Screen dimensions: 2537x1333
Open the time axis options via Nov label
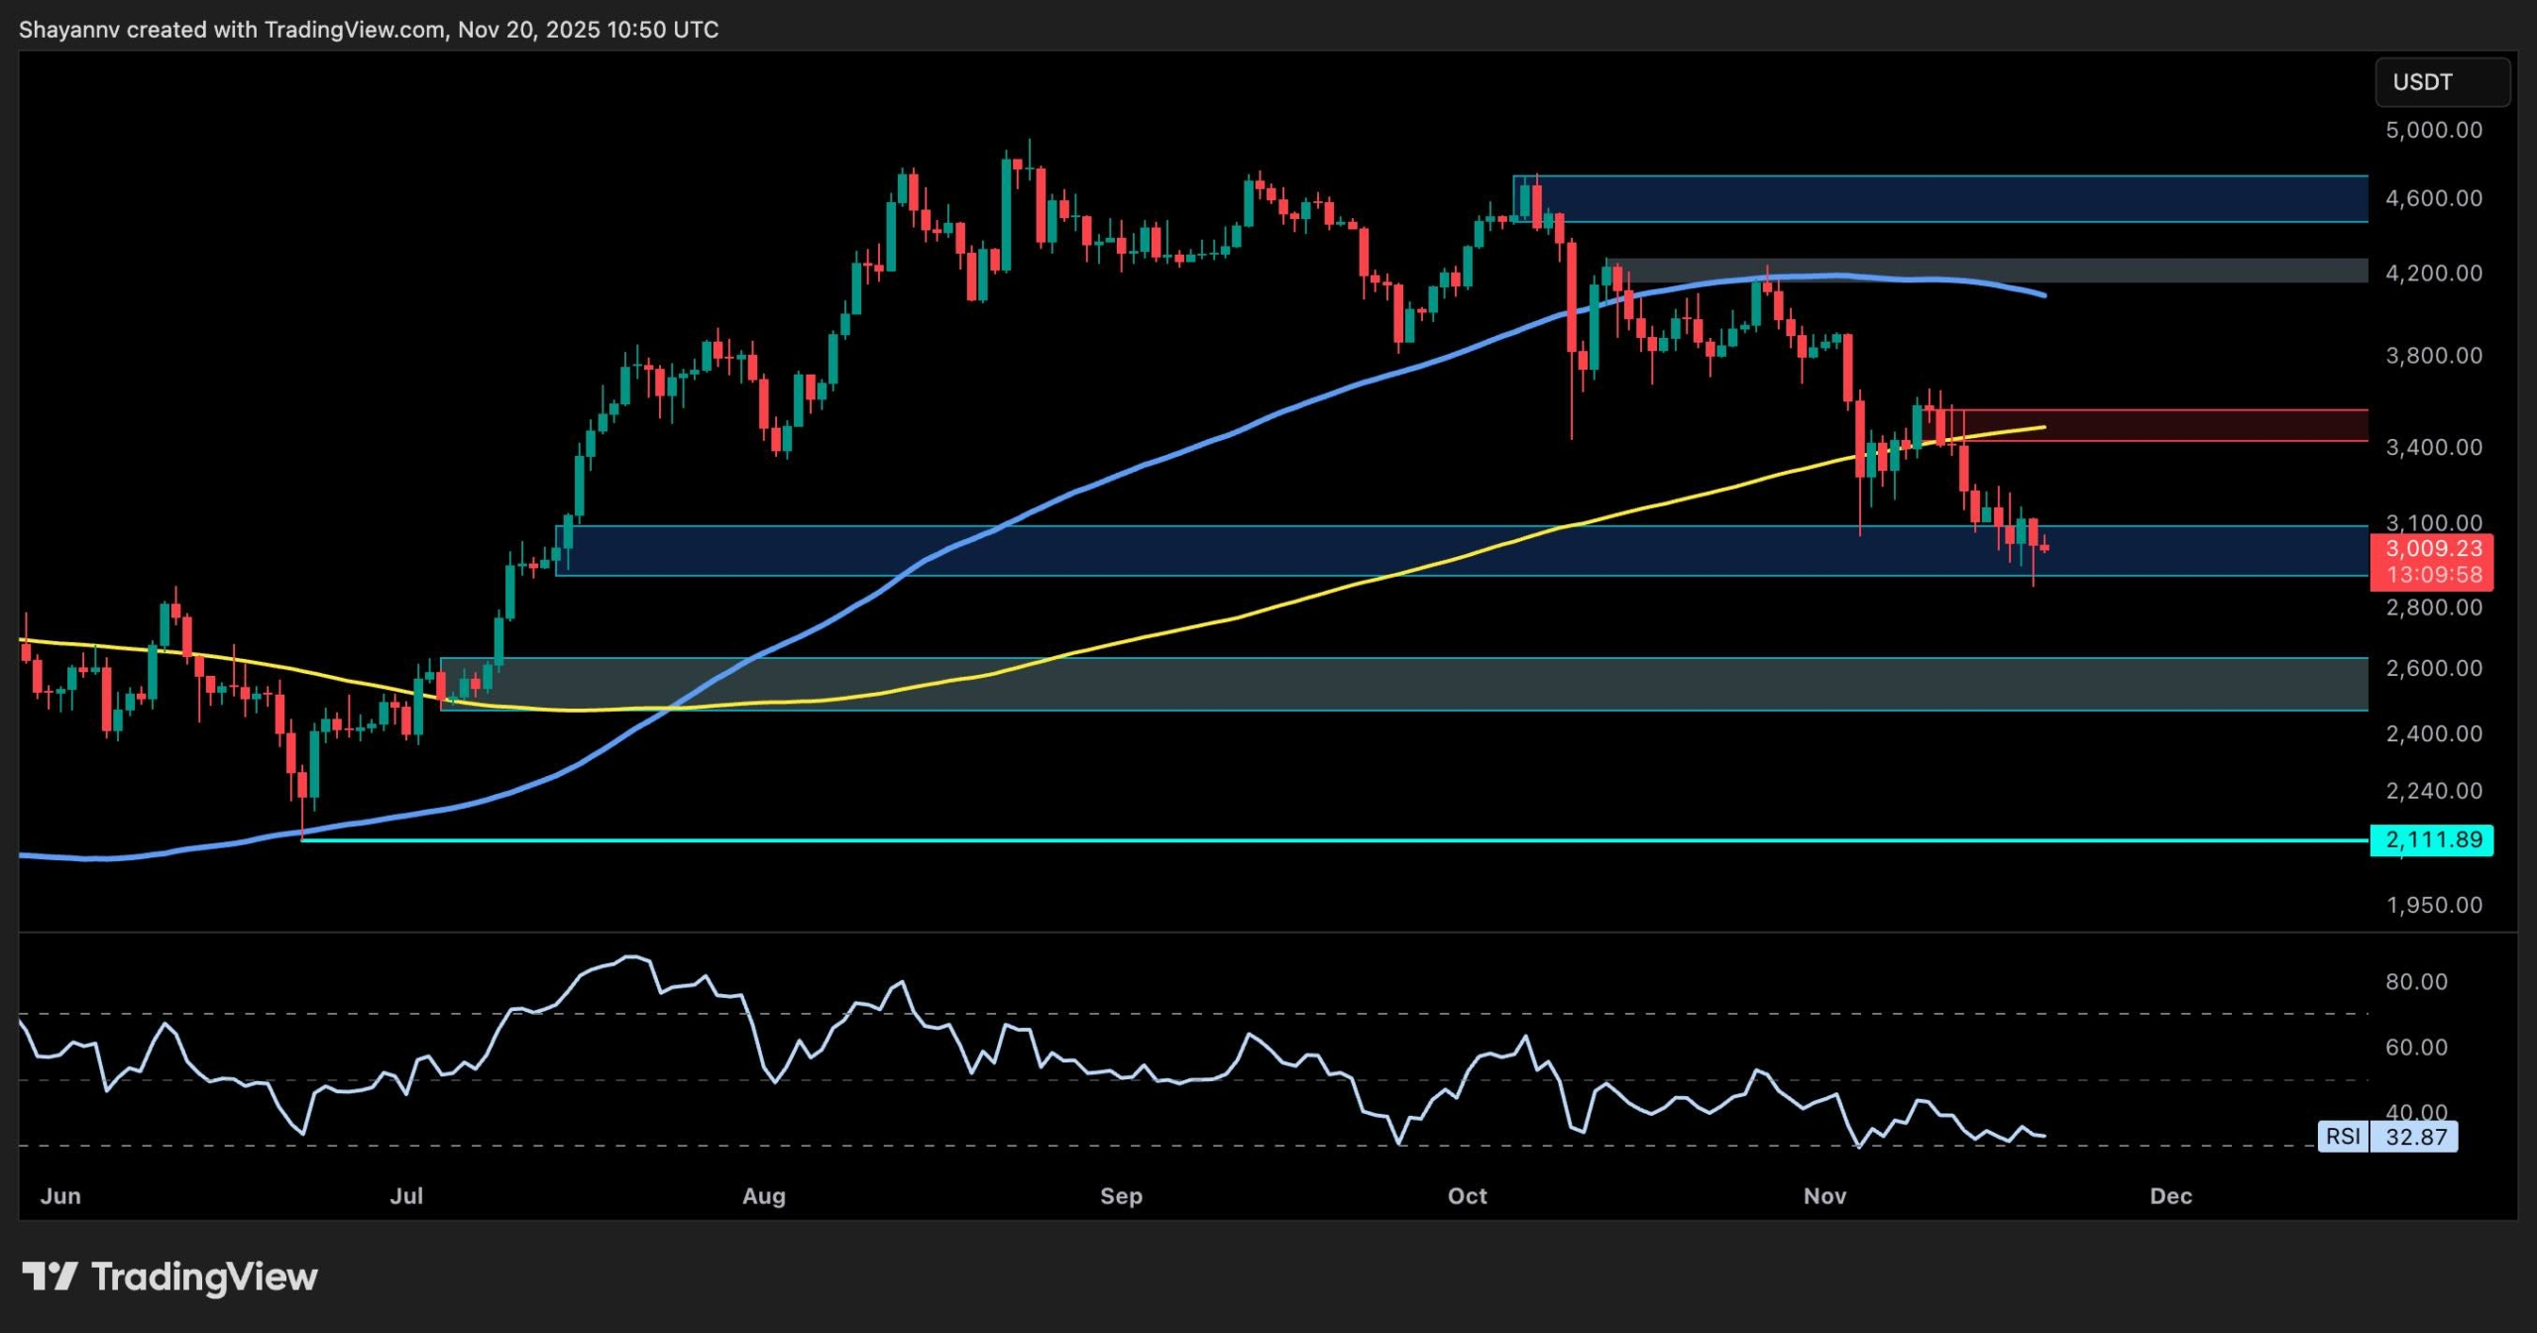(1826, 1196)
